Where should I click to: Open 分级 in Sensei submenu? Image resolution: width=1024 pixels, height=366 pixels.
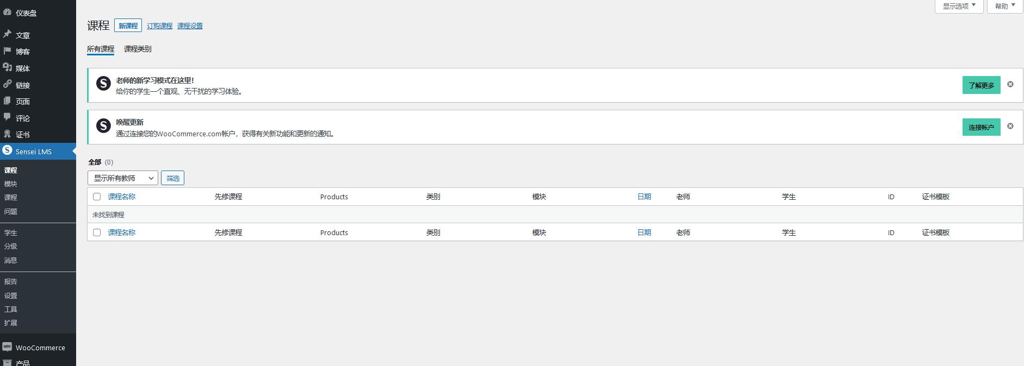point(11,246)
